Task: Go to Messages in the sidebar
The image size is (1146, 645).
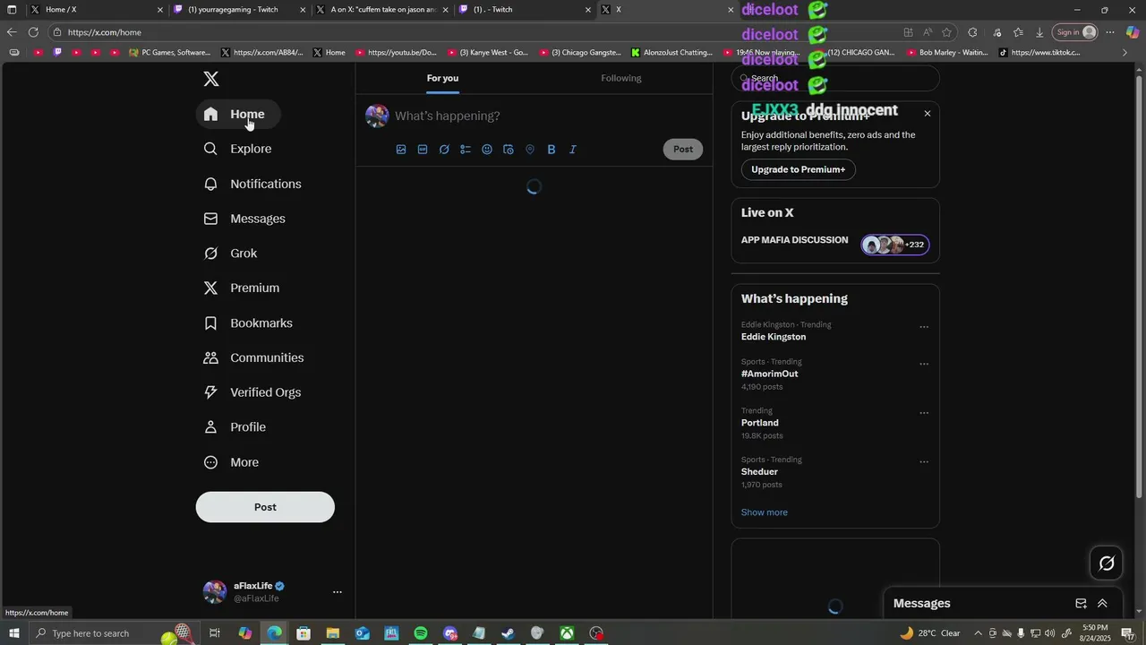Action: [245, 219]
